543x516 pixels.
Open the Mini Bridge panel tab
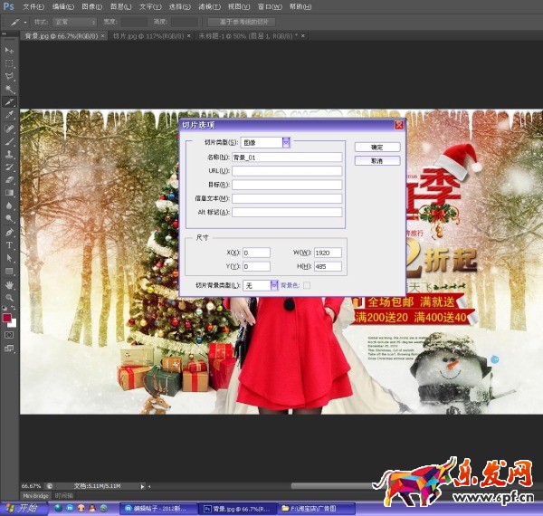[35, 496]
